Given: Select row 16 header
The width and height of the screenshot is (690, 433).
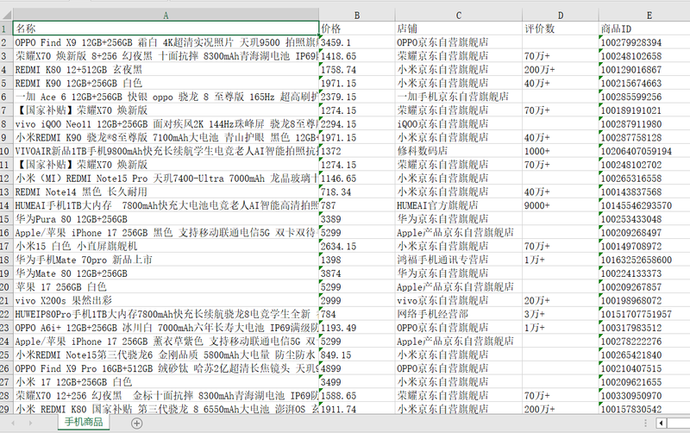Looking at the screenshot, I should click(x=6, y=232).
